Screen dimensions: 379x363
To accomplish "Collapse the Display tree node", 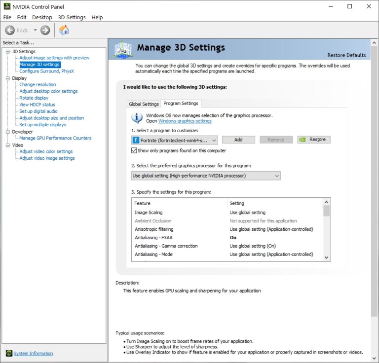I will (x=8, y=78).
